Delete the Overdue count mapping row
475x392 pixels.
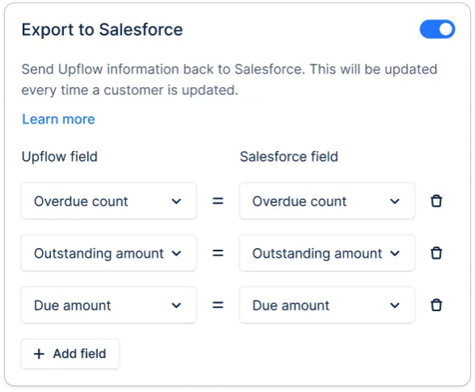(436, 201)
